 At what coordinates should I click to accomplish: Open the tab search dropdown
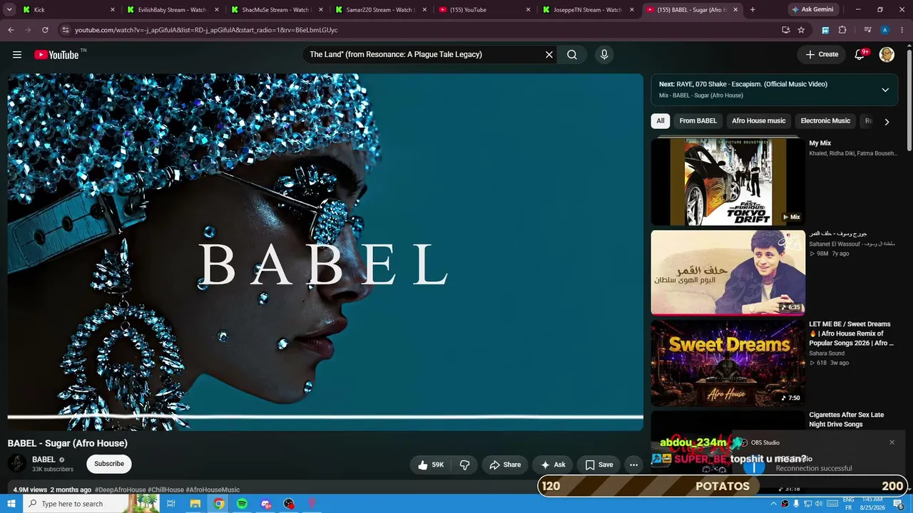pos(10,10)
